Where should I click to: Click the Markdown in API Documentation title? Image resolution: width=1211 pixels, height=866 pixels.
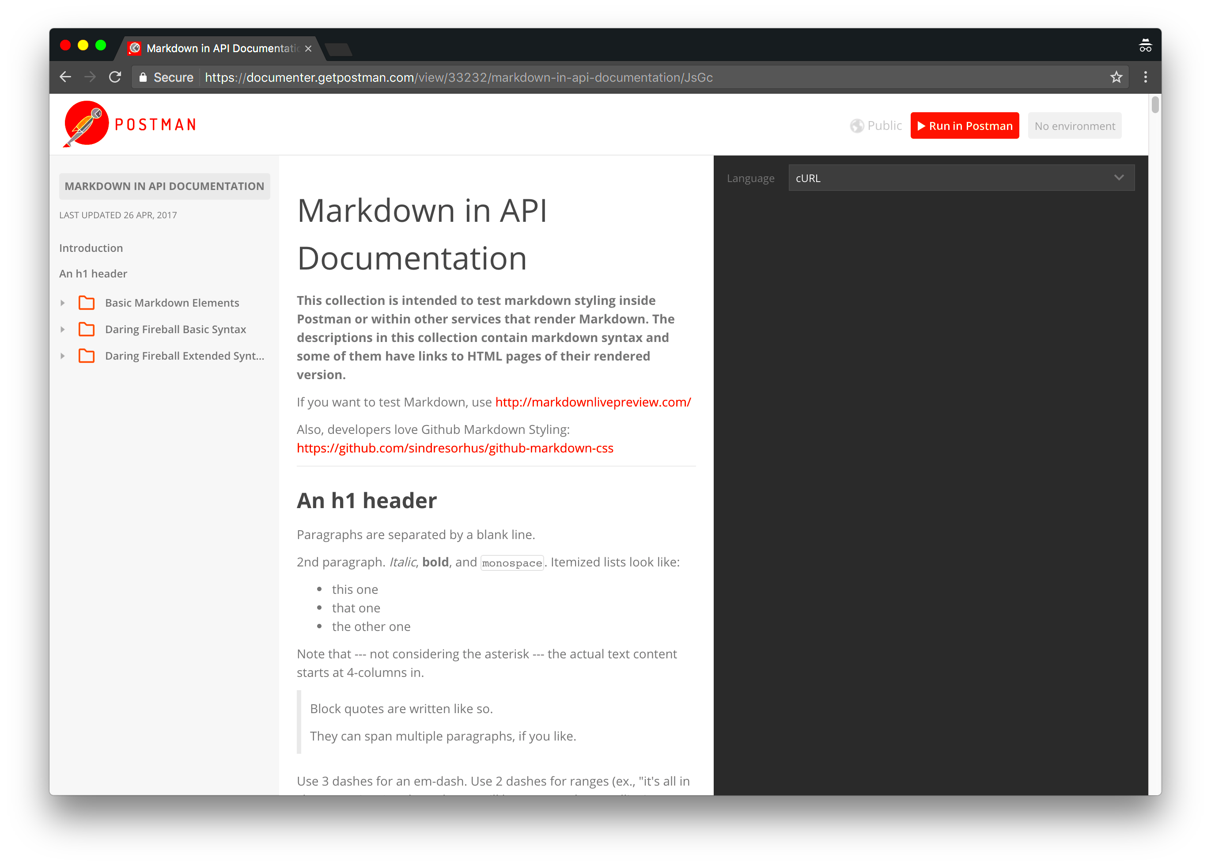tap(422, 234)
